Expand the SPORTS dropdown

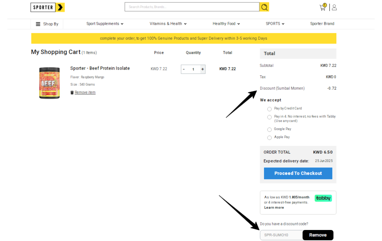[x=275, y=24]
